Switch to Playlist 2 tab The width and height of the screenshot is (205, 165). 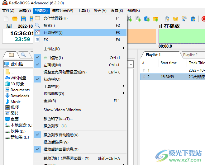(190, 55)
